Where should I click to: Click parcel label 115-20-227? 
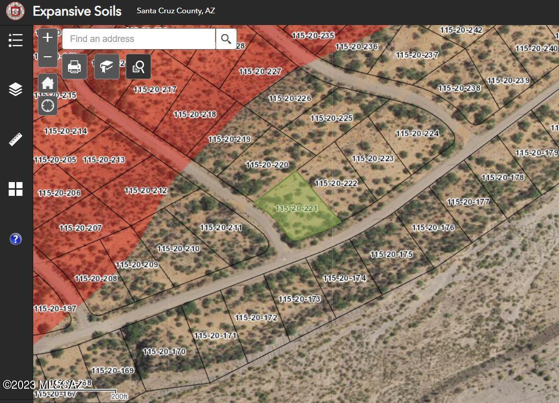[x=260, y=72]
